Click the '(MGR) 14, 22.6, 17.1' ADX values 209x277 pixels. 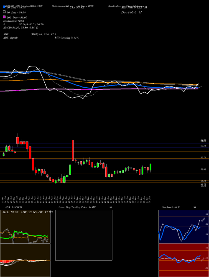(43, 34)
